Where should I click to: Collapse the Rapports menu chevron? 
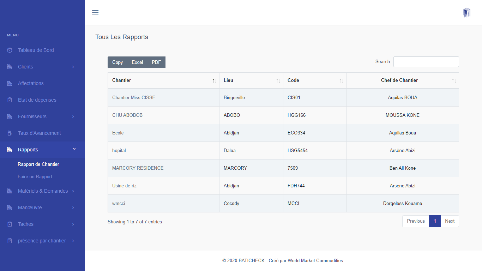[74, 149]
